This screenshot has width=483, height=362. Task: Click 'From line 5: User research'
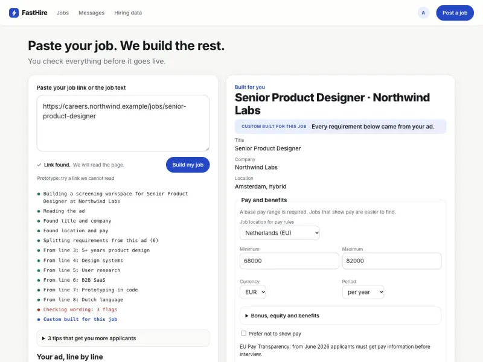[x=82, y=270]
